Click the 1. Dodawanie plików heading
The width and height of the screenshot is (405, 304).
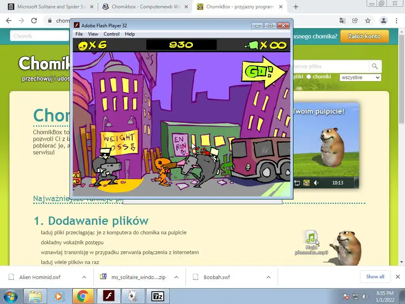pyautogui.click(x=91, y=221)
